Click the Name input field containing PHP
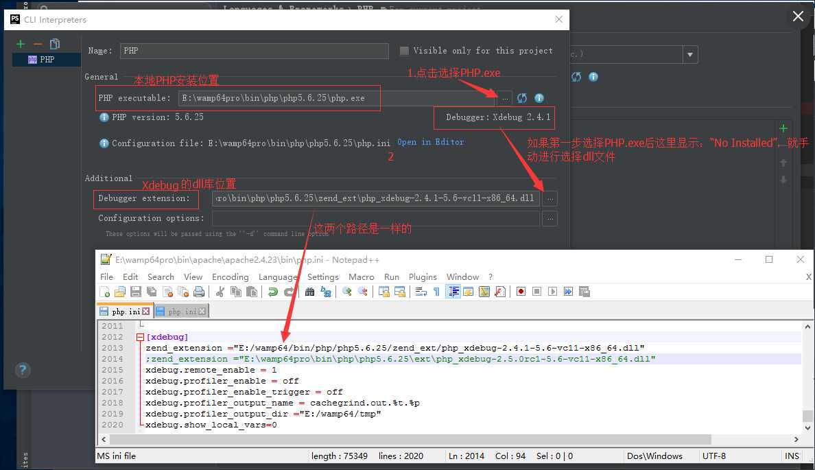 pyautogui.click(x=254, y=51)
